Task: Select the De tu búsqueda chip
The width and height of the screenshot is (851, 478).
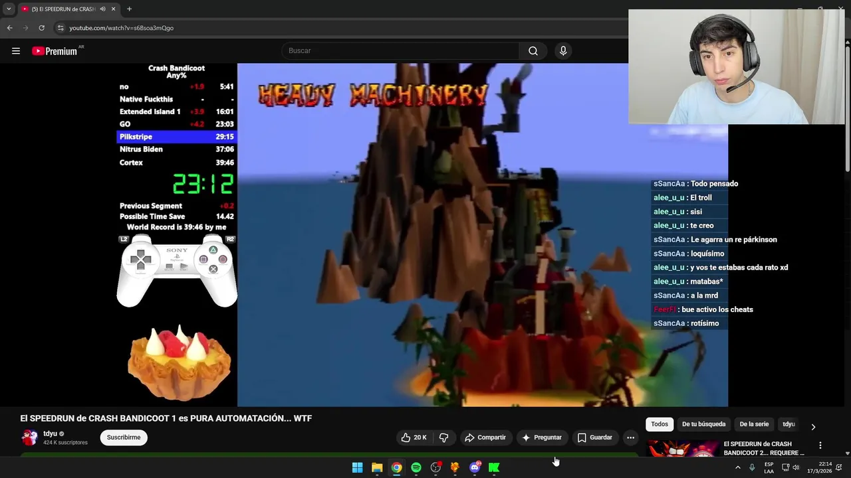Action: pyautogui.click(x=703, y=424)
